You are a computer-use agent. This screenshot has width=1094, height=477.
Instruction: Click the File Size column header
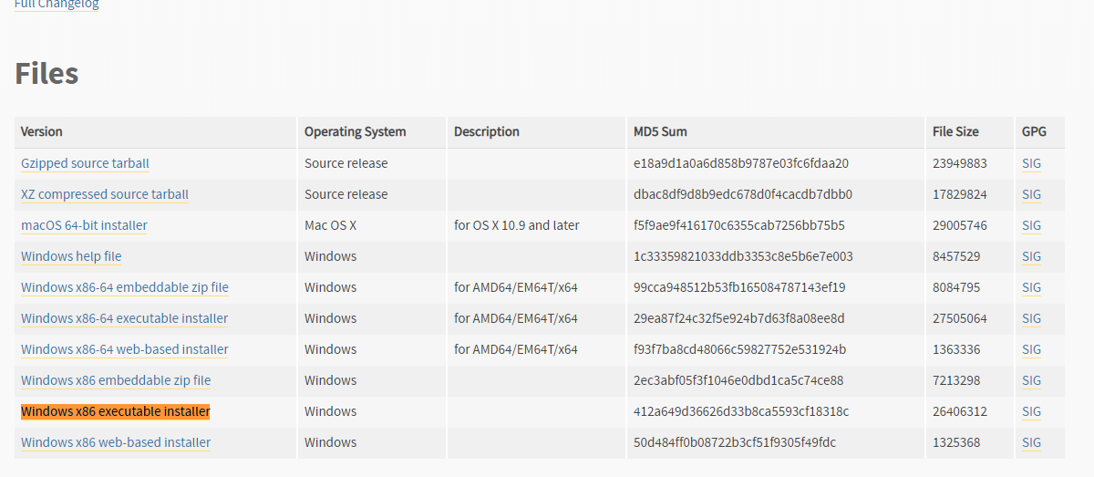point(955,131)
